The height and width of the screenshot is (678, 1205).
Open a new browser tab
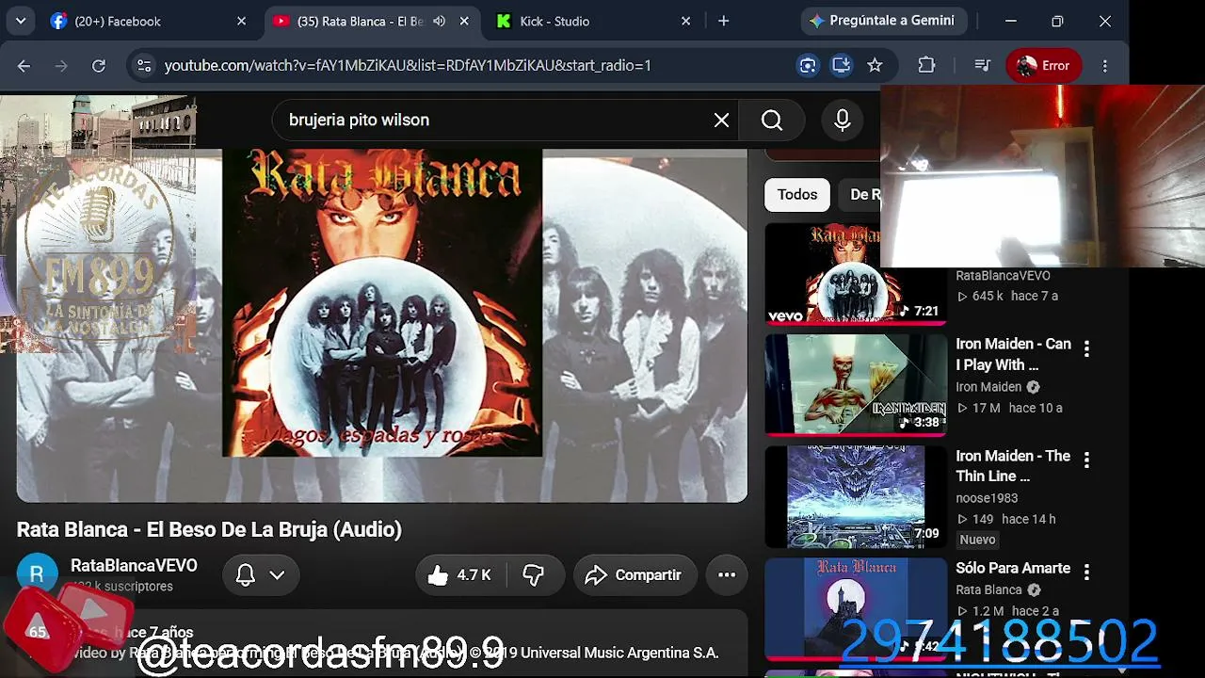click(x=723, y=21)
